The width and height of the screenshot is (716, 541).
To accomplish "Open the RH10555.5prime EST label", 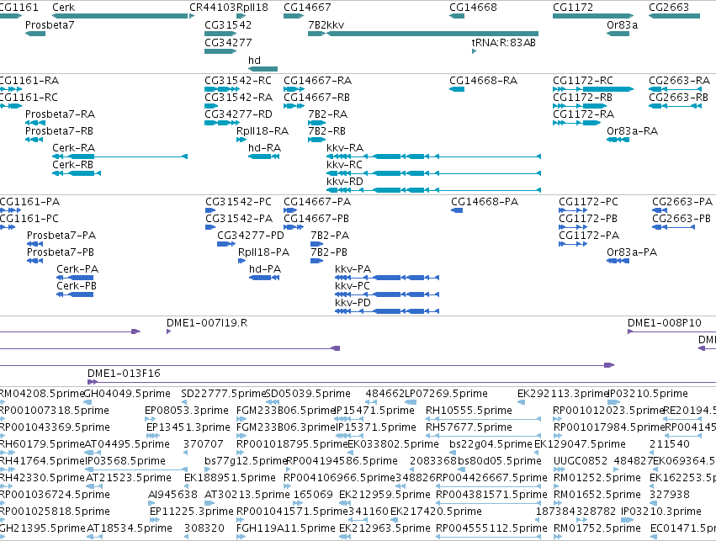I will click(x=469, y=411).
